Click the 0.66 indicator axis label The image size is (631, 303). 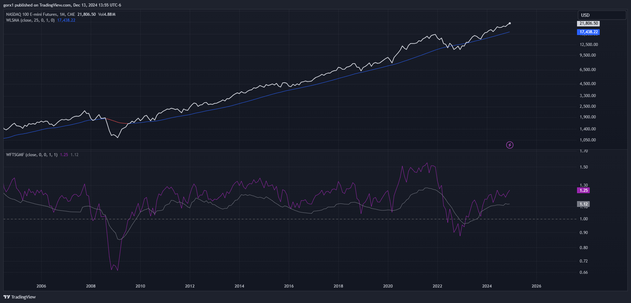(584, 272)
